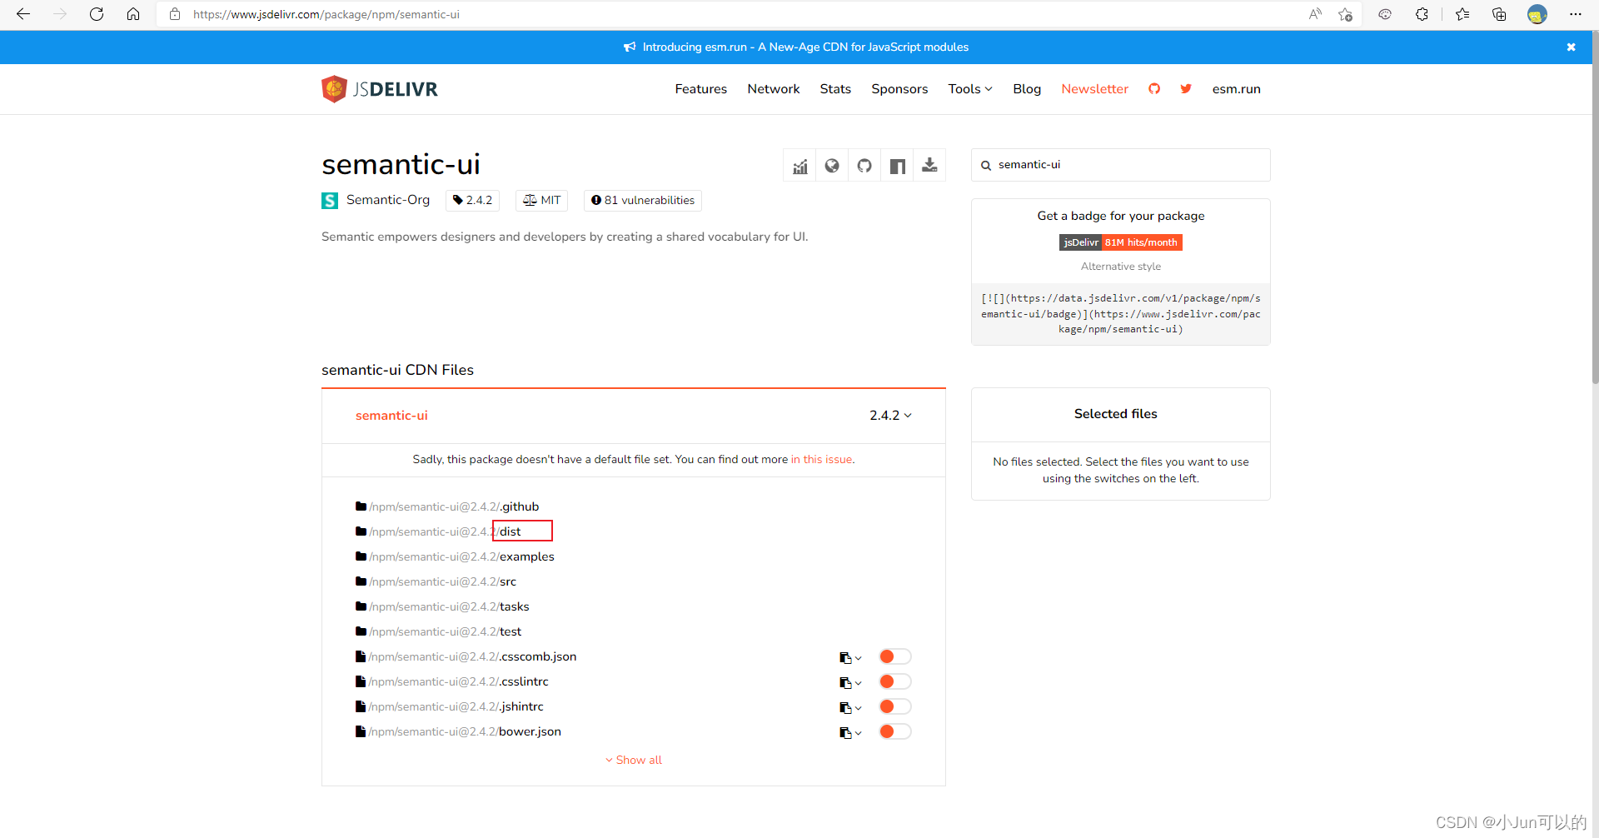Open Stats in the navbar

[835, 89]
